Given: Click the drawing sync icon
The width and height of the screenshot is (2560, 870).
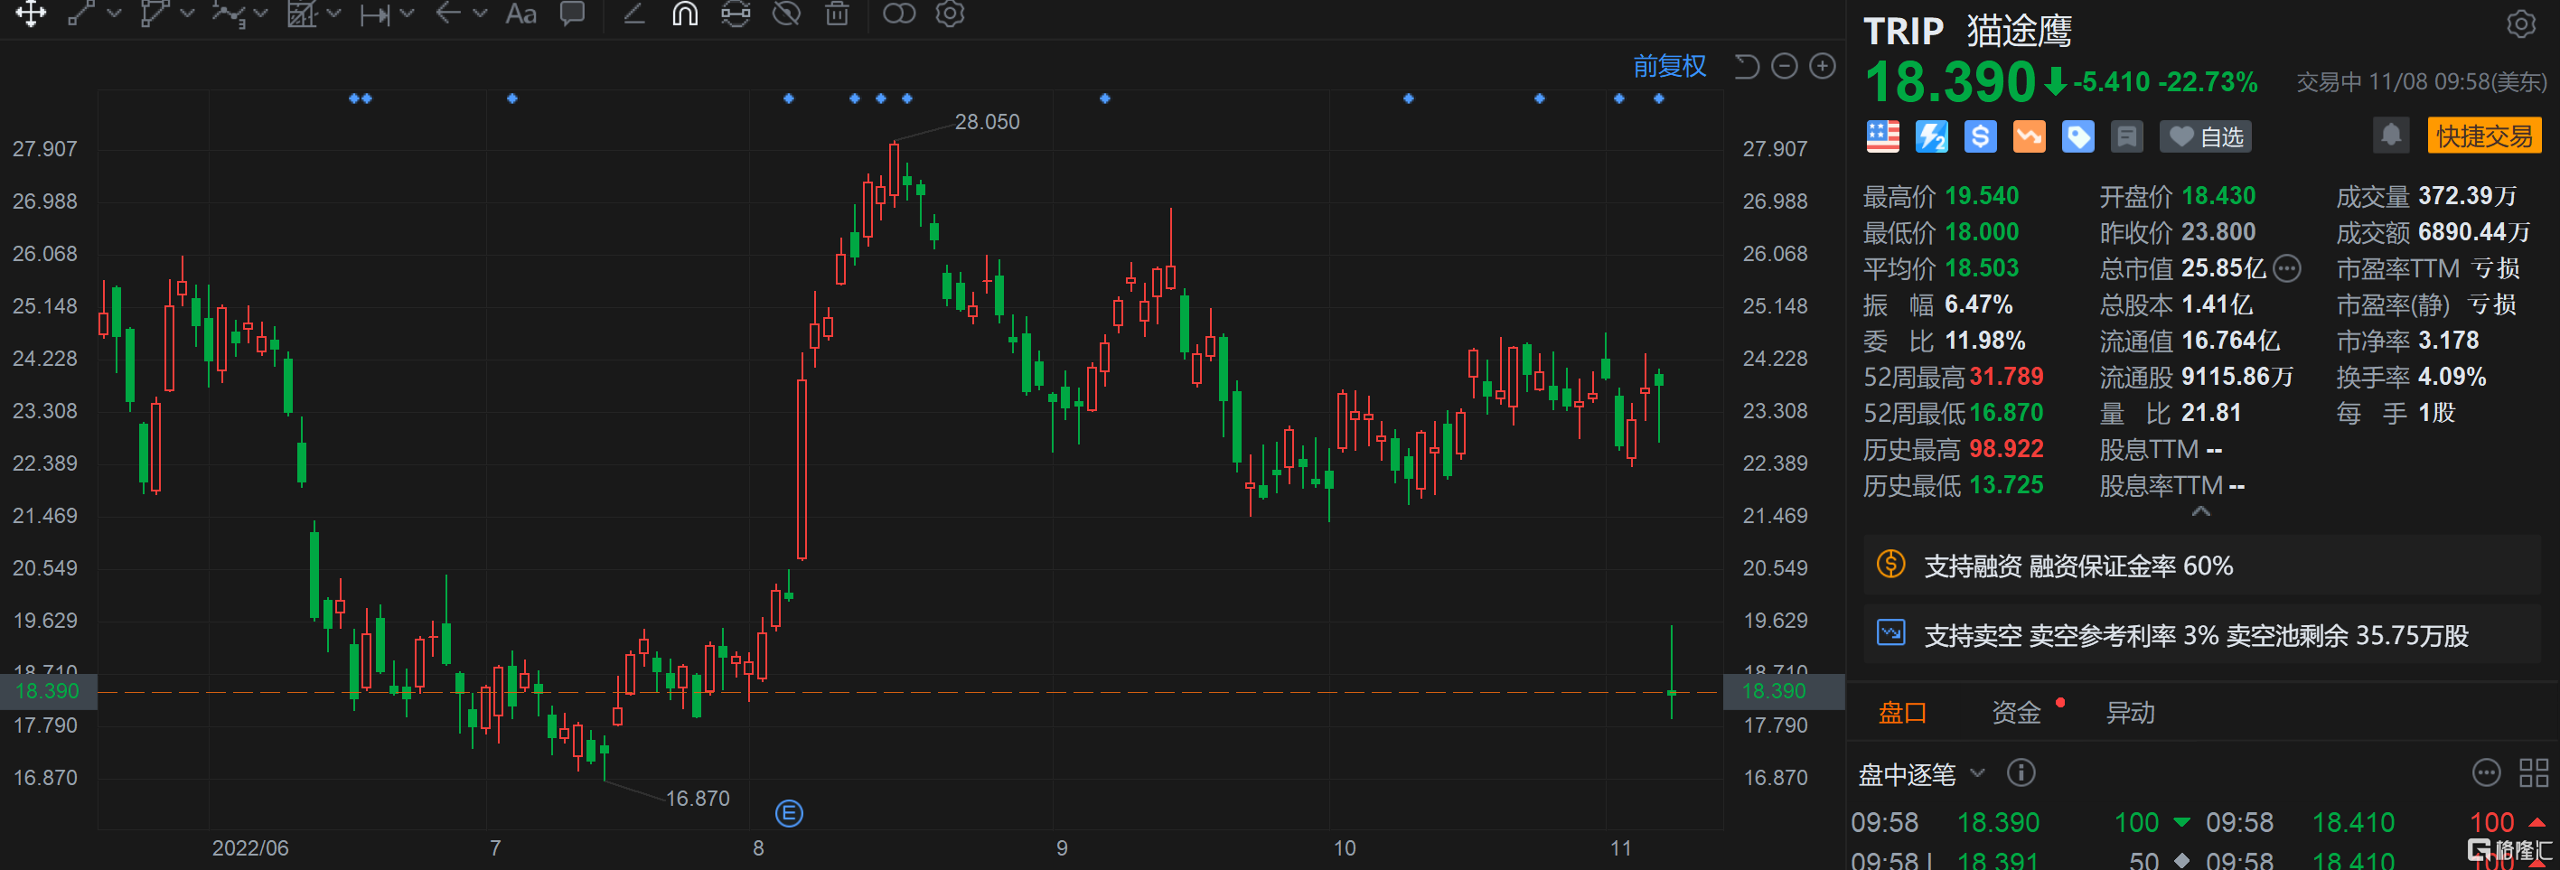Looking at the screenshot, I should (736, 14).
